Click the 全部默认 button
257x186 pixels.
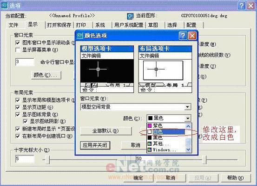coord(105,131)
